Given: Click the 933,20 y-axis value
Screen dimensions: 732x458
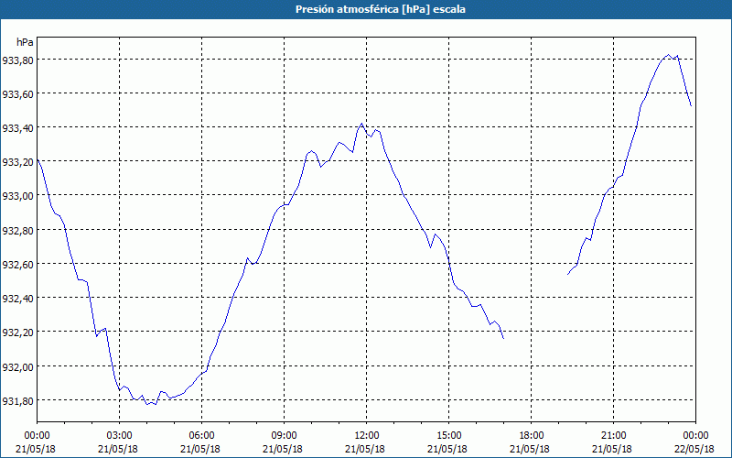Looking at the screenshot, I should (17, 162).
